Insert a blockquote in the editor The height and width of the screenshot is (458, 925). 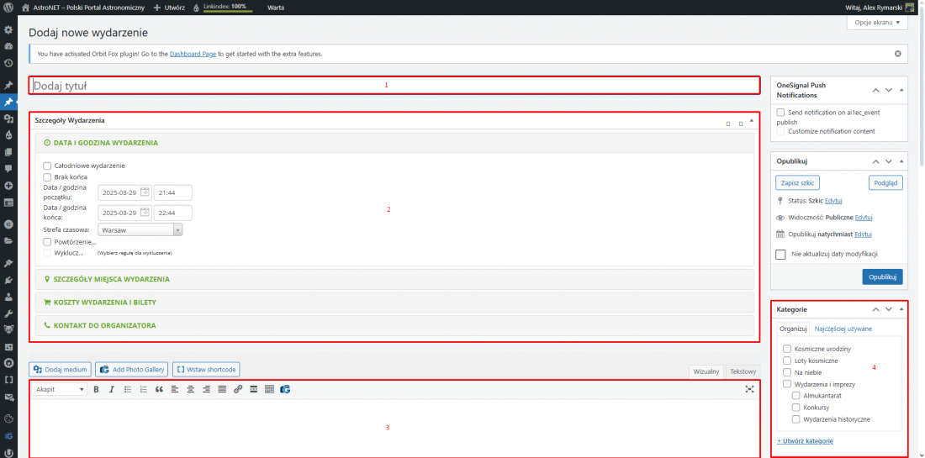(158, 389)
